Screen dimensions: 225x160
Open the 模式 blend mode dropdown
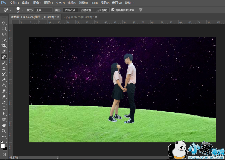[43, 10]
